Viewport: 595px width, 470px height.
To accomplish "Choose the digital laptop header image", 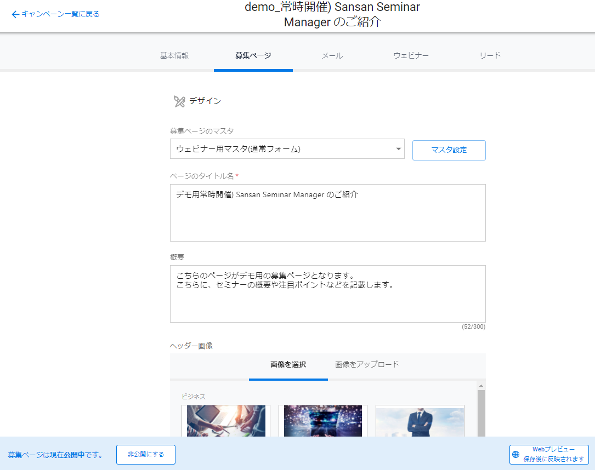I will (323, 421).
